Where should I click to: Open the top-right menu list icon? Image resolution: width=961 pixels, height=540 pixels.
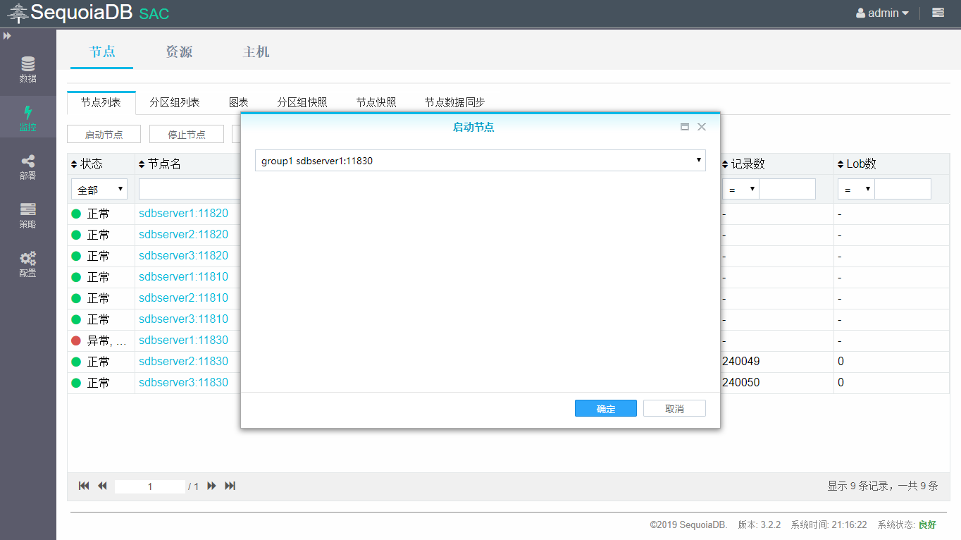[x=938, y=13]
